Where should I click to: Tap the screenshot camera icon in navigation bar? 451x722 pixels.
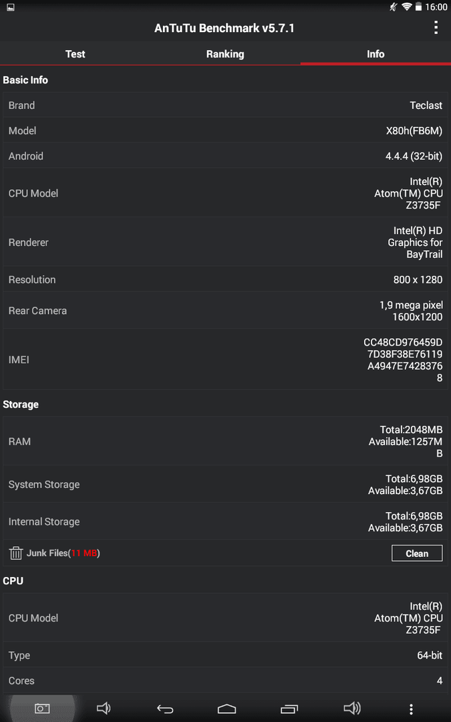click(42, 709)
